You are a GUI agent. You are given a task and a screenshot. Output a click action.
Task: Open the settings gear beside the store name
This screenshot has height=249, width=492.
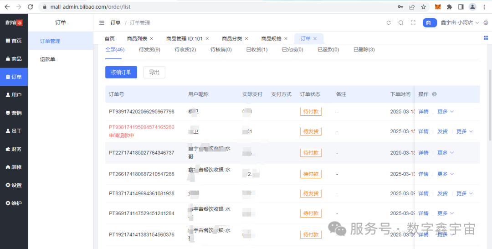[486, 23]
